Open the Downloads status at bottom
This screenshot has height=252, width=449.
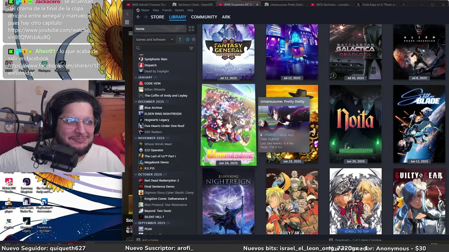click(355, 240)
